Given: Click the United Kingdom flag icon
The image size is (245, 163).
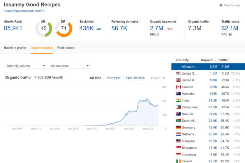Looking at the screenshot, I should pos(178,80).
